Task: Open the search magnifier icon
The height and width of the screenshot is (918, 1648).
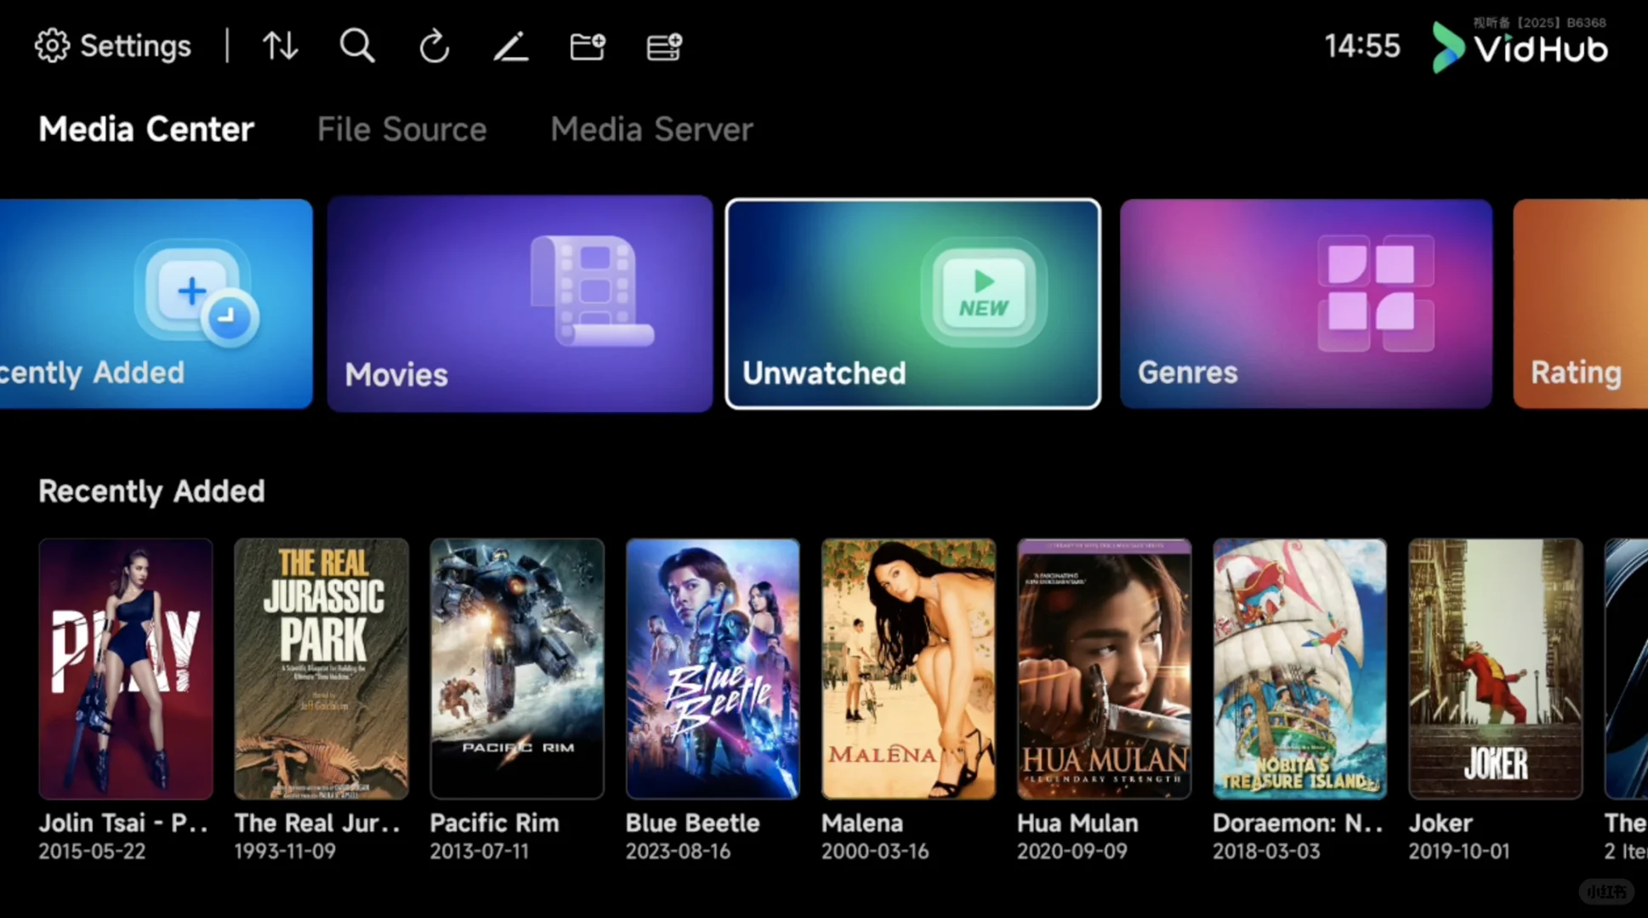Action: (x=356, y=46)
